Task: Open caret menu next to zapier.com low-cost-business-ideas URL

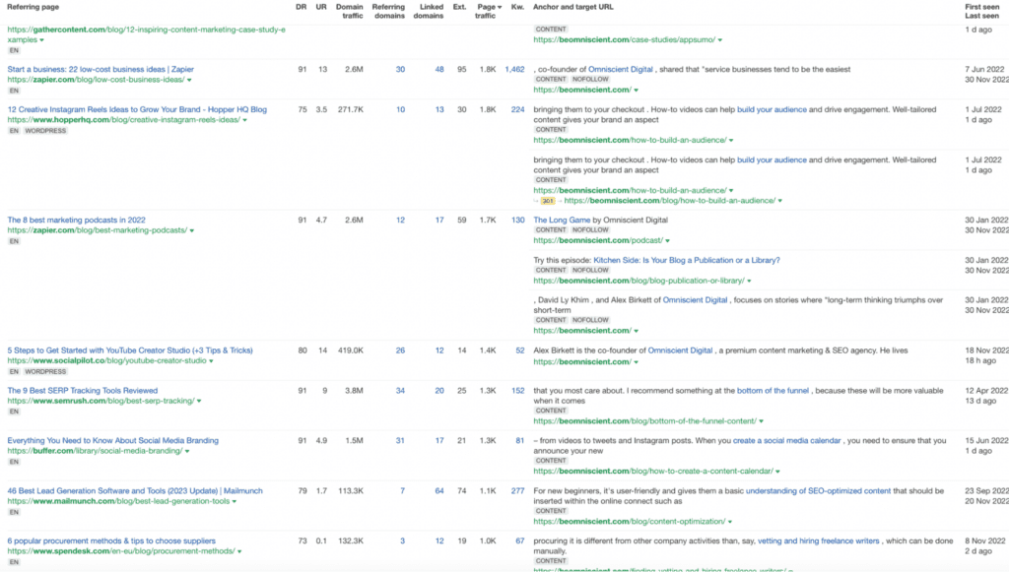Action: tap(189, 81)
